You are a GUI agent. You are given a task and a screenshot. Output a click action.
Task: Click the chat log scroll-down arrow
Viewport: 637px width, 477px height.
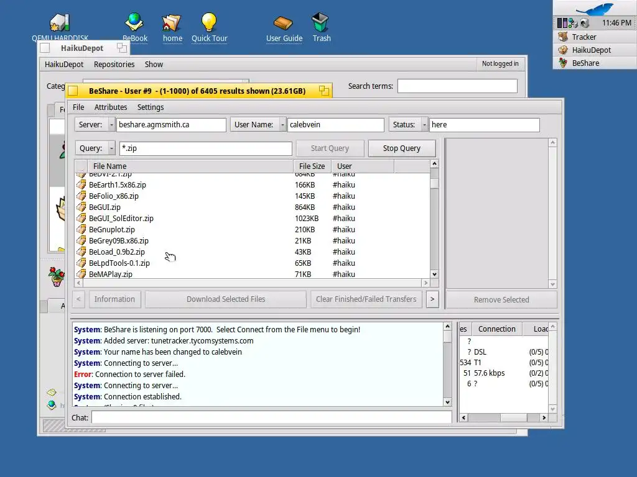point(447,402)
